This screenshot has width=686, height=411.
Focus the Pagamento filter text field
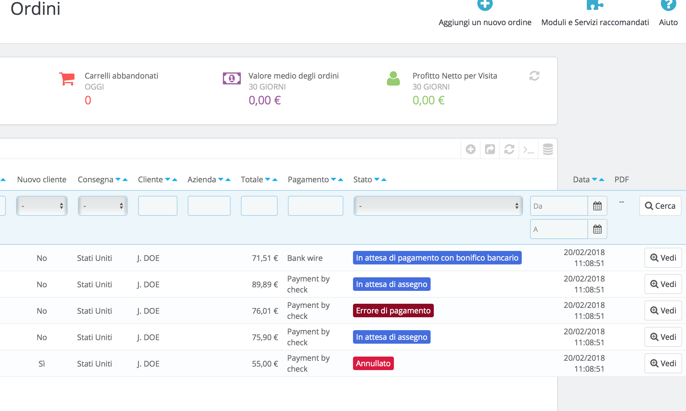tap(316, 206)
